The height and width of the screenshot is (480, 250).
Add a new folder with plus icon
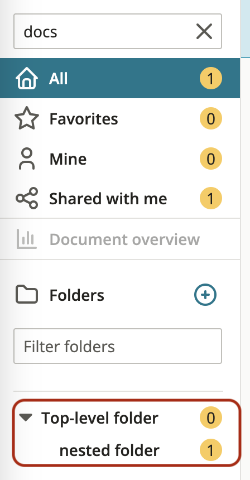point(205,295)
